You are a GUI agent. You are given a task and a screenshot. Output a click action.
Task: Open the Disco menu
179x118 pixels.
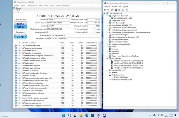[46, 5]
